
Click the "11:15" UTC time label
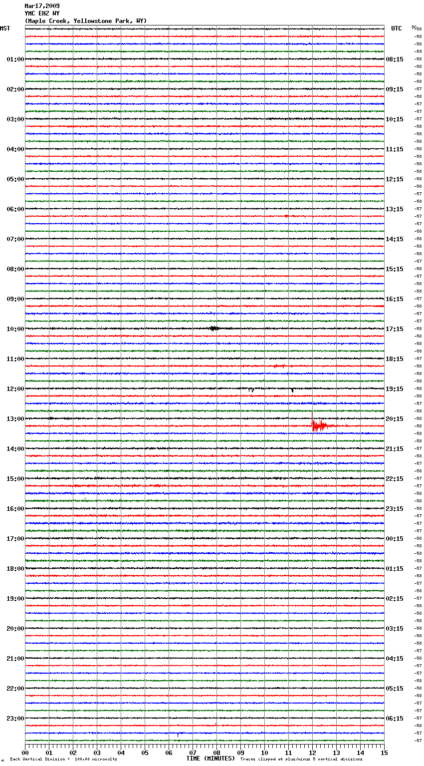(x=395, y=149)
